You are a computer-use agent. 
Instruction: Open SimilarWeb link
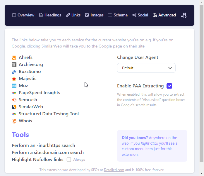[x=31, y=107]
